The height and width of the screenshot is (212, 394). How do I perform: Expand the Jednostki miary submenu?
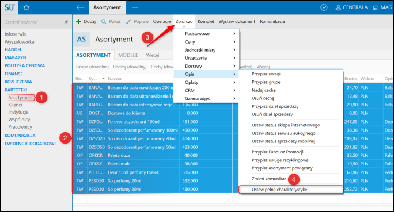[x=234, y=50]
